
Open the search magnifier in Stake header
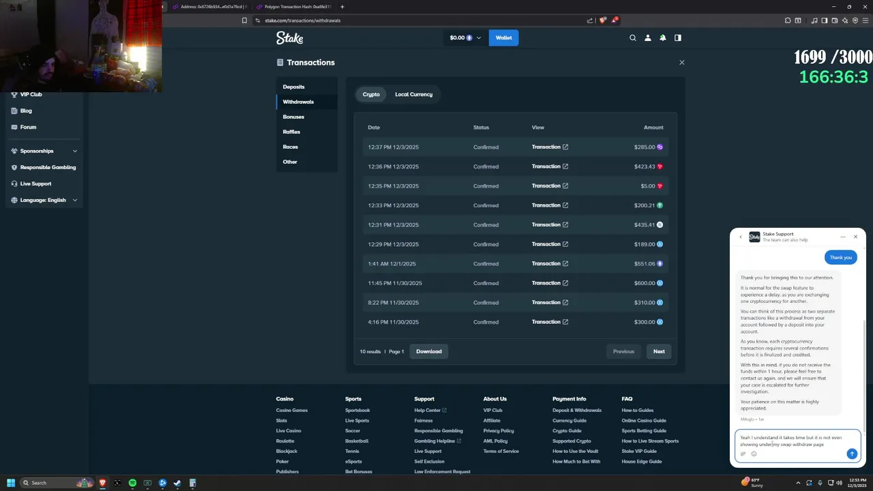point(633,38)
